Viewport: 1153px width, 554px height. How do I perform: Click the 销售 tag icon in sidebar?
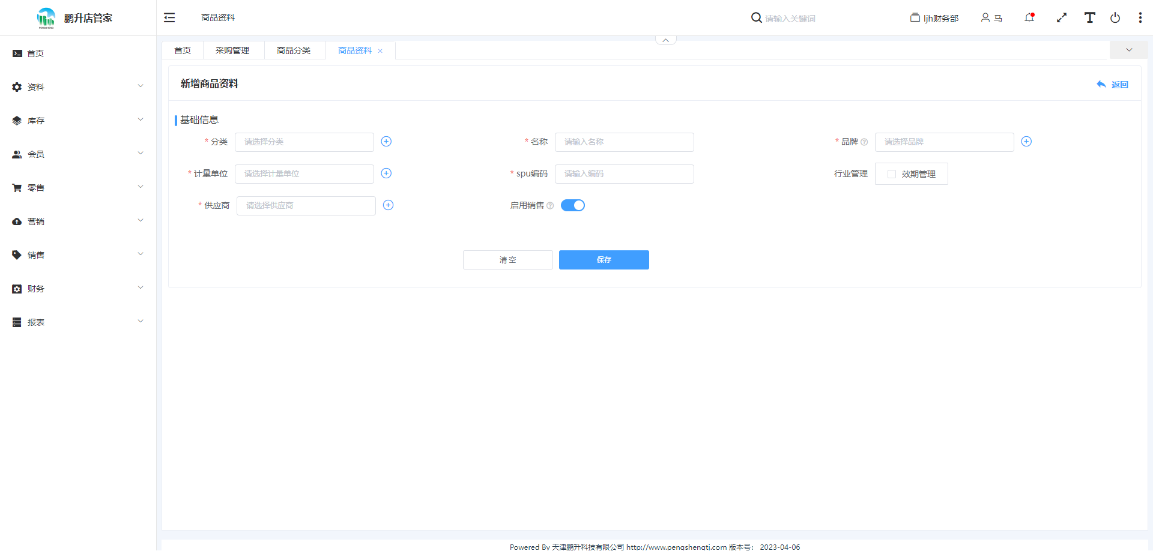(x=17, y=255)
